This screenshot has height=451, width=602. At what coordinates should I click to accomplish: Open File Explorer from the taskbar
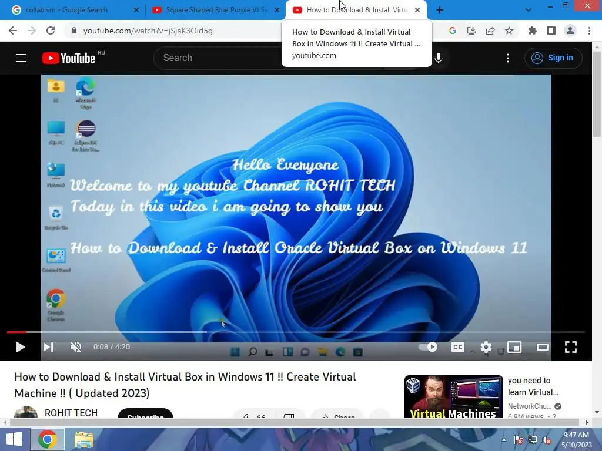tap(84, 439)
